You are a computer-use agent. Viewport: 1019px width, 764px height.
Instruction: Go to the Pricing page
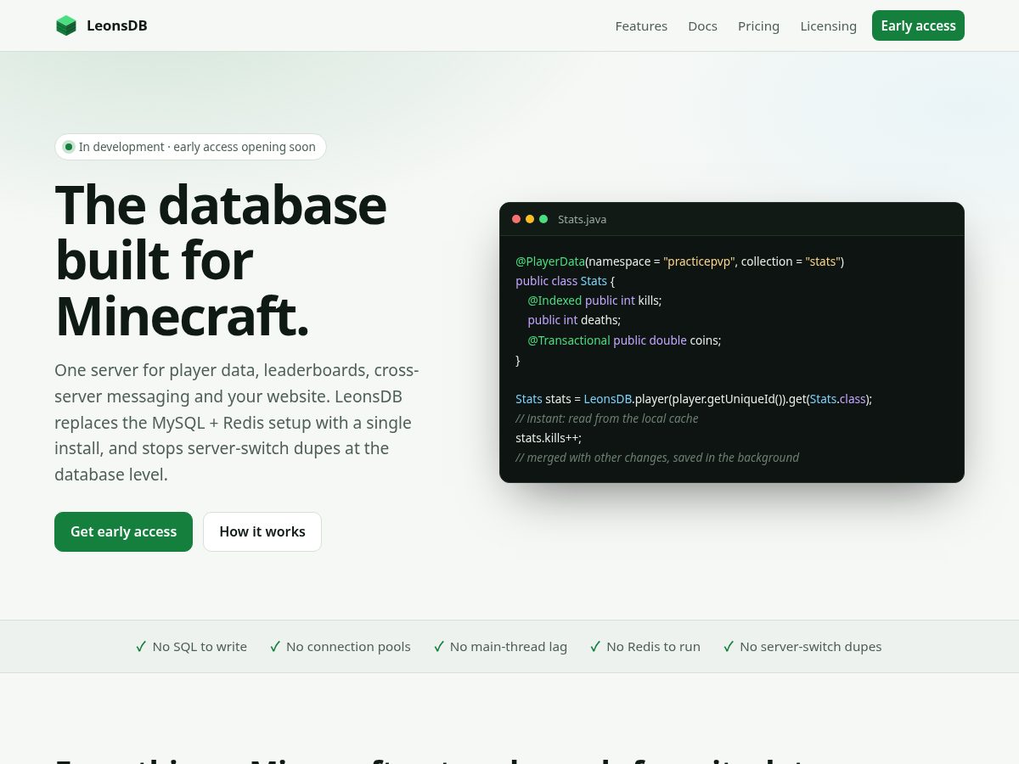point(758,26)
